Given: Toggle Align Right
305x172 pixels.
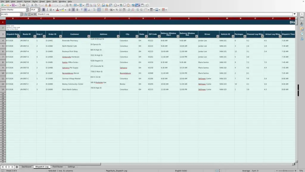Looking at the screenshot, I should 77,10.
